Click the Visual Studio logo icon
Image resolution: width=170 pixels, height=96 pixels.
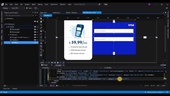point(2,4)
